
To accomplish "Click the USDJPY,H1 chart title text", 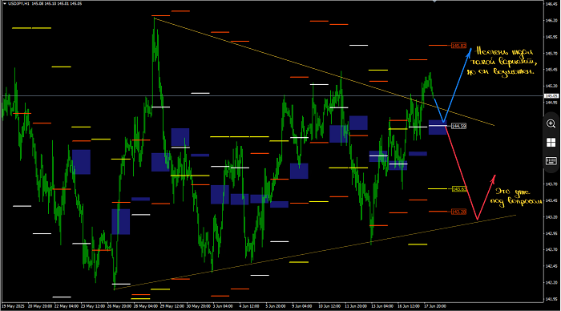I will [19, 3].
